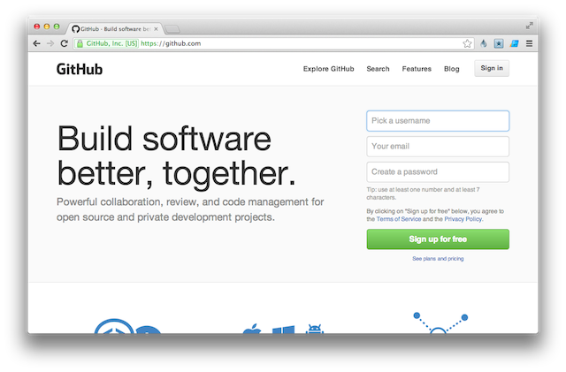Click the green padlock security icon
566x372 pixels.
click(x=80, y=43)
